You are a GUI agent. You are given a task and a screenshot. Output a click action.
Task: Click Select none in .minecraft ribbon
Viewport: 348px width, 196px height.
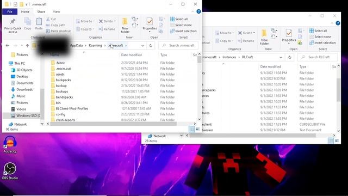pos(181,25)
